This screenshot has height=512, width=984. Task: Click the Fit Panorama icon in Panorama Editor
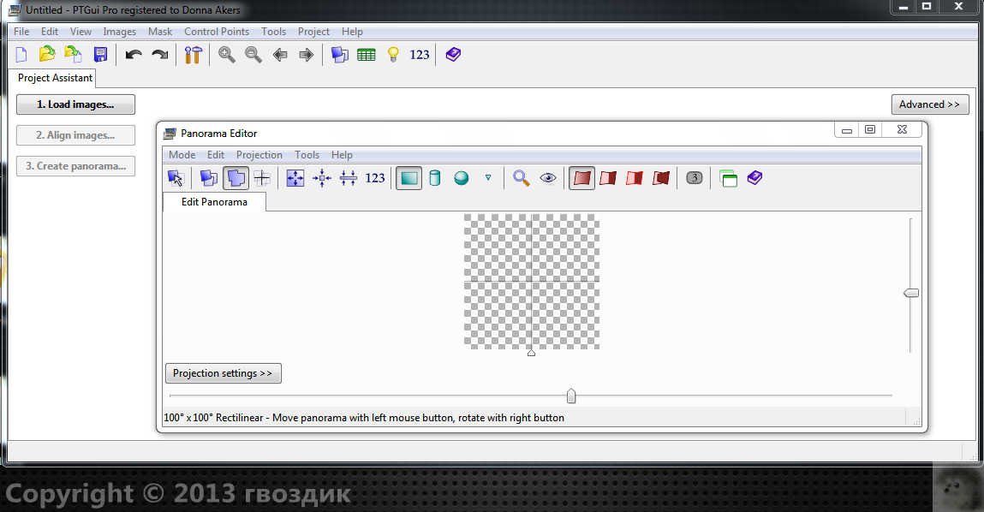tap(295, 178)
